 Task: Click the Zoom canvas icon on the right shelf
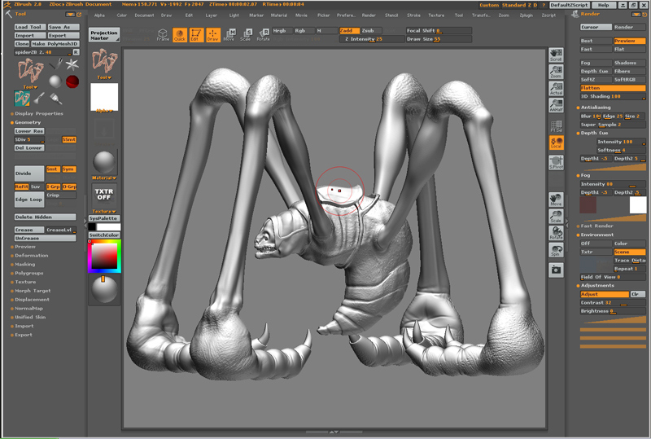(556, 72)
